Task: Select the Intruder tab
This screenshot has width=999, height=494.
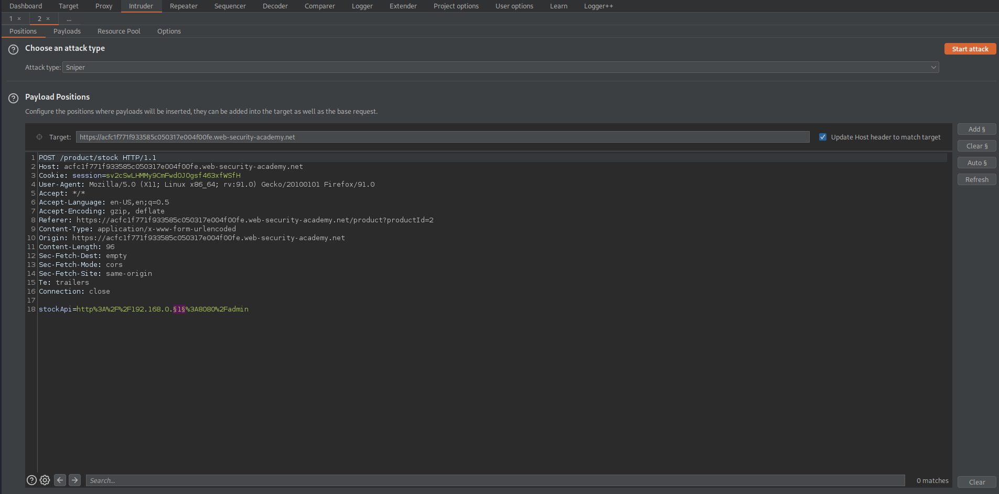Action: [x=141, y=6]
